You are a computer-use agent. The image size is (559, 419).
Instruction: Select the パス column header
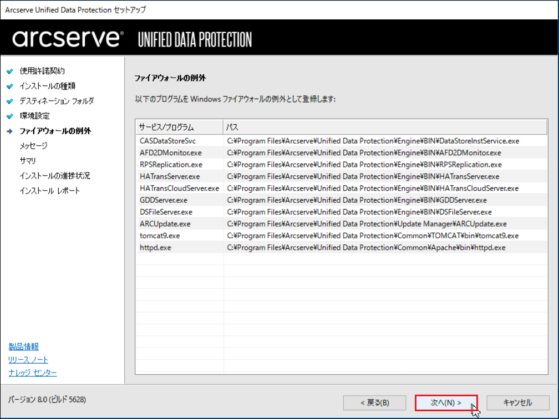tap(385, 127)
